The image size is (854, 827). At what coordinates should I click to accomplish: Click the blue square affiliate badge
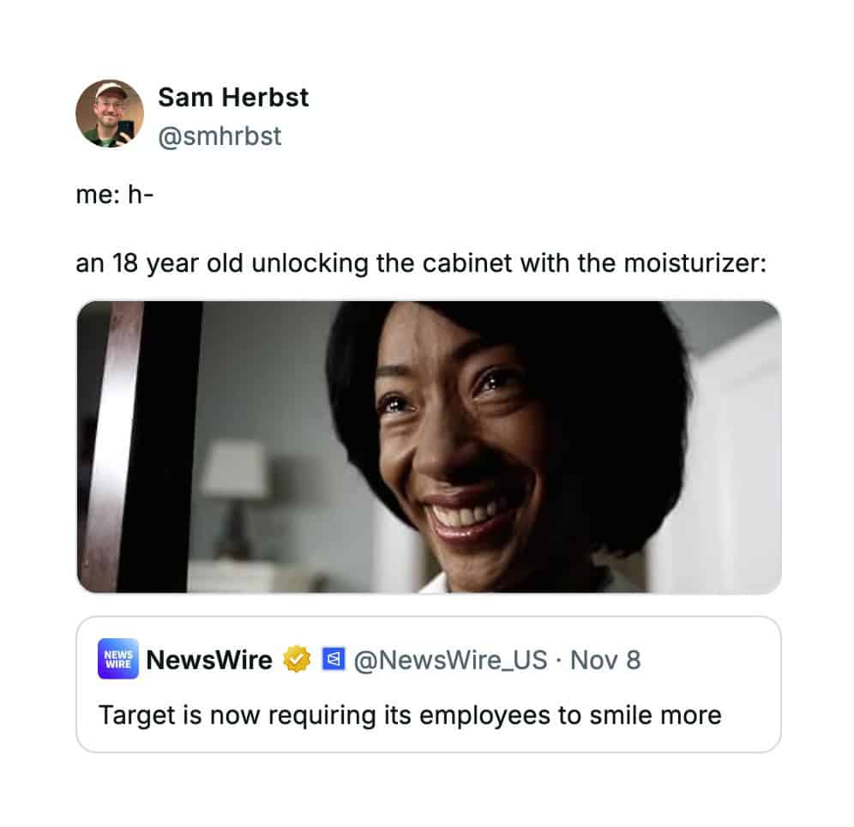pos(334,659)
